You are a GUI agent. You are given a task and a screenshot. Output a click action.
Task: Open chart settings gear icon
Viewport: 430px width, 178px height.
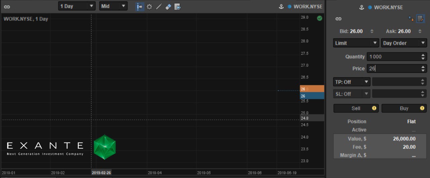coord(149,7)
